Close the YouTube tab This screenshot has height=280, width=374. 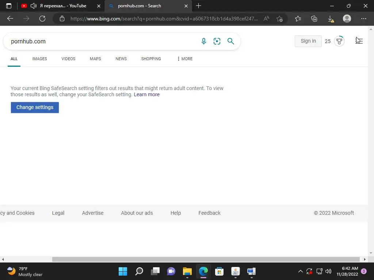click(x=99, y=6)
